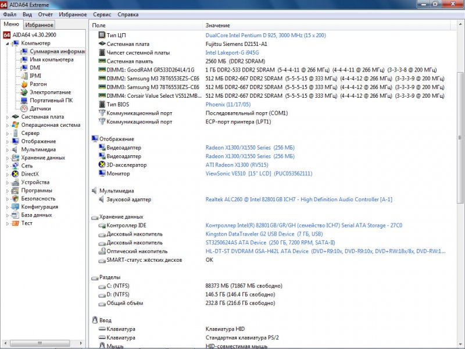Select the Электропитание icon in sidebar
465x349 pixels.
24,92
